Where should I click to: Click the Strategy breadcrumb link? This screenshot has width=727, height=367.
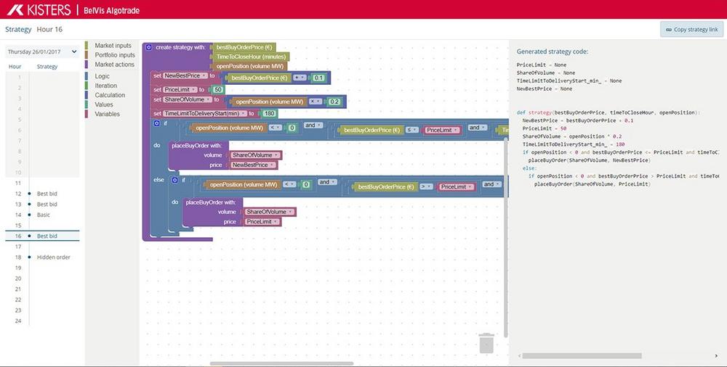(x=18, y=29)
